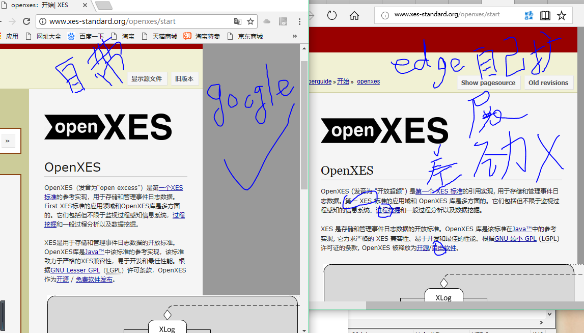Go forward in Chrome navigation
The width and height of the screenshot is (584, 333).
pyautogui.click(x=12, y=21)
